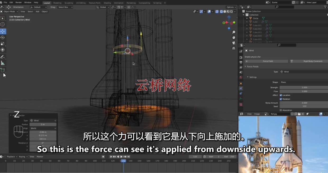The image size is (328, 173).
Task: Click the Blender logo menu icon
Action: coord(1,2)
